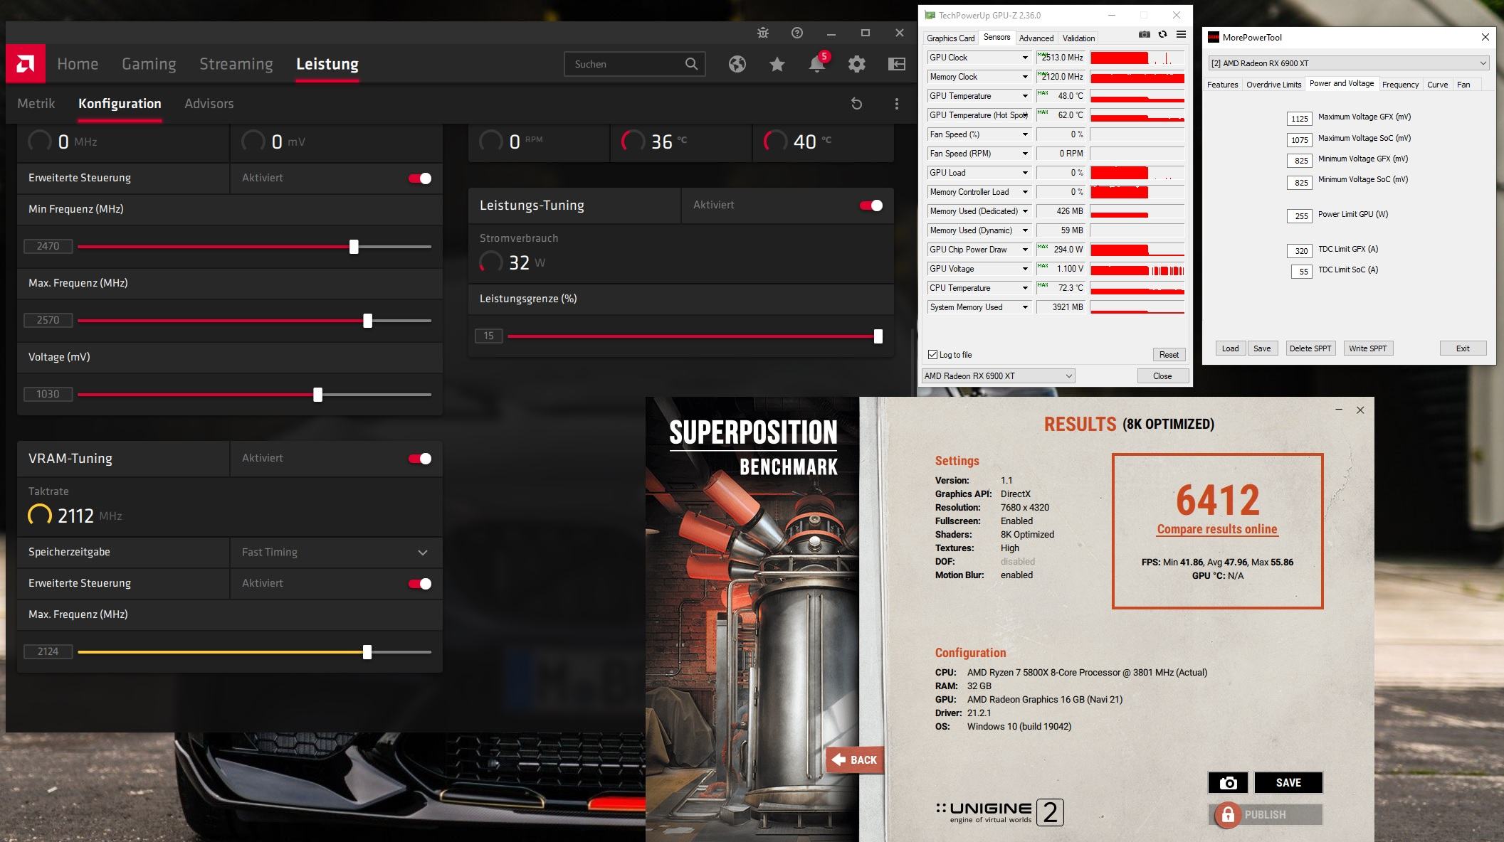The width and height of the screenshot is (1504, 842).
Task: Open Radeon settings gear icon
Action: [856, 64]
